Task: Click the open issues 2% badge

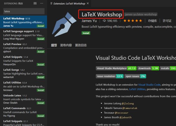Action: (x=135, y=76)
